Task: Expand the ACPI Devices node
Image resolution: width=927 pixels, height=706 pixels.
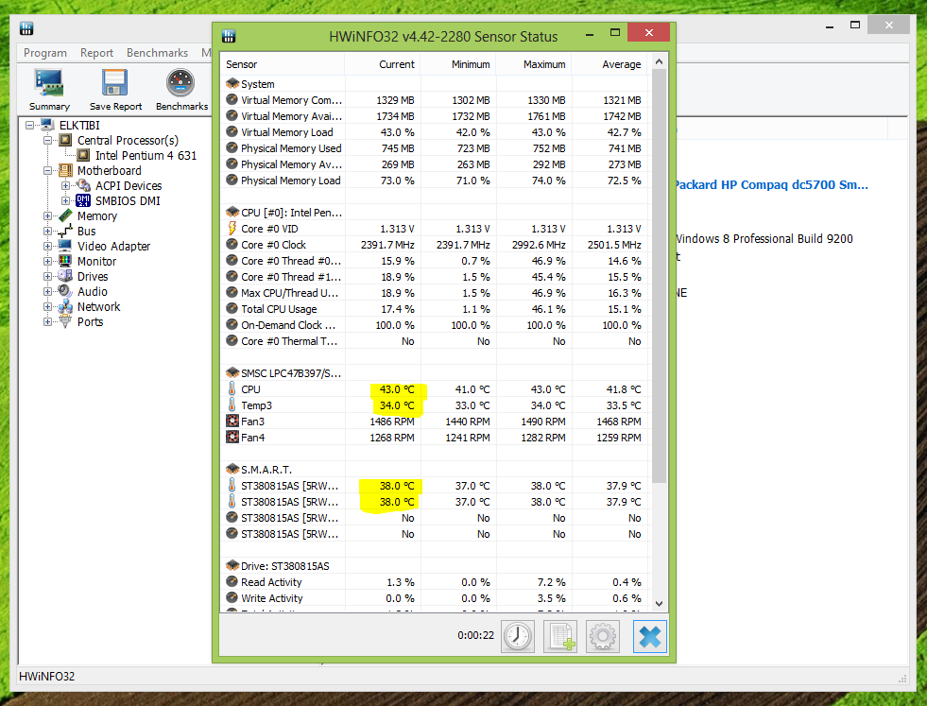Action: 65,186
